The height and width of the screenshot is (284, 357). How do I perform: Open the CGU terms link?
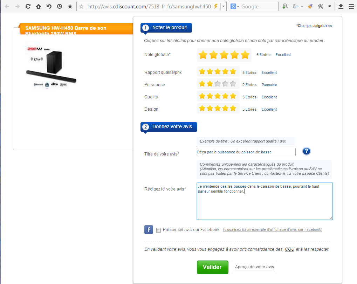click(x=290, y=249)
